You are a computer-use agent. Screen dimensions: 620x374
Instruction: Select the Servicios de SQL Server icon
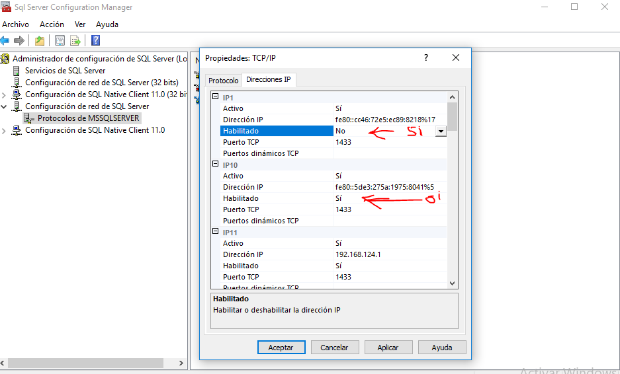(x=17, y=71)
